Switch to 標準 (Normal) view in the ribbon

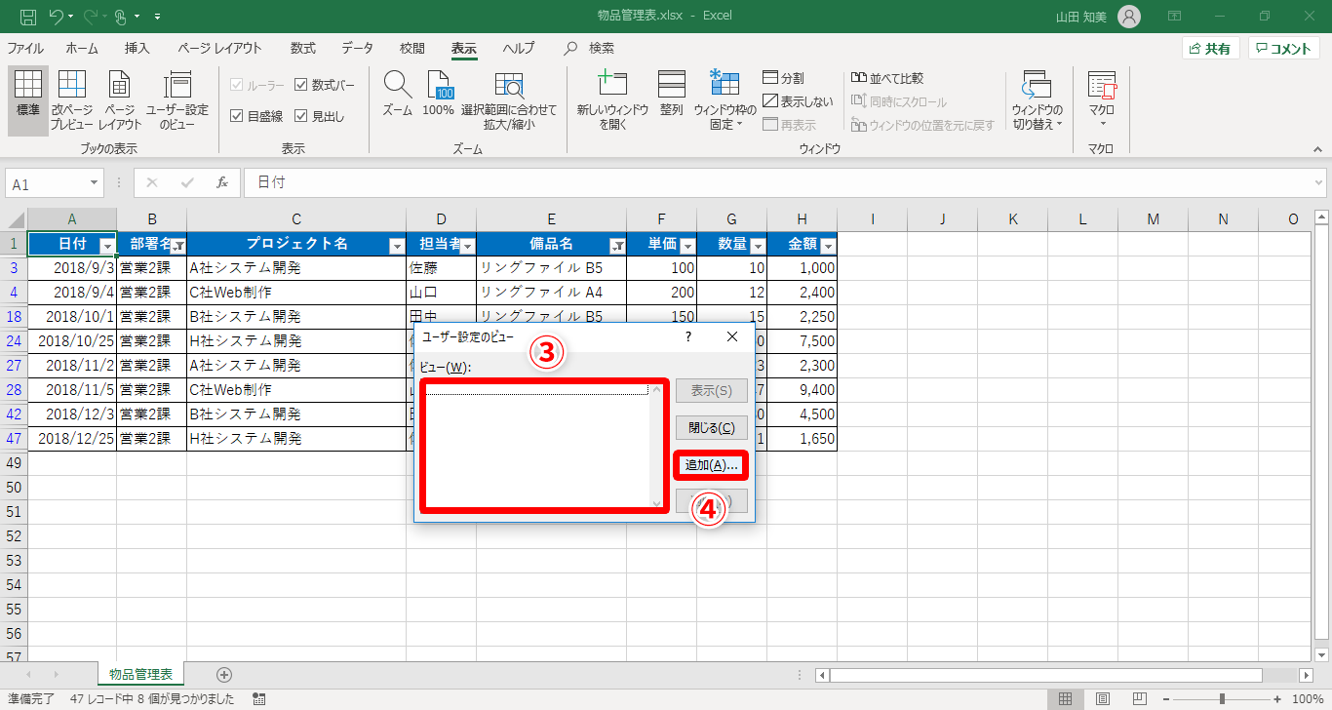click(28, 100)
